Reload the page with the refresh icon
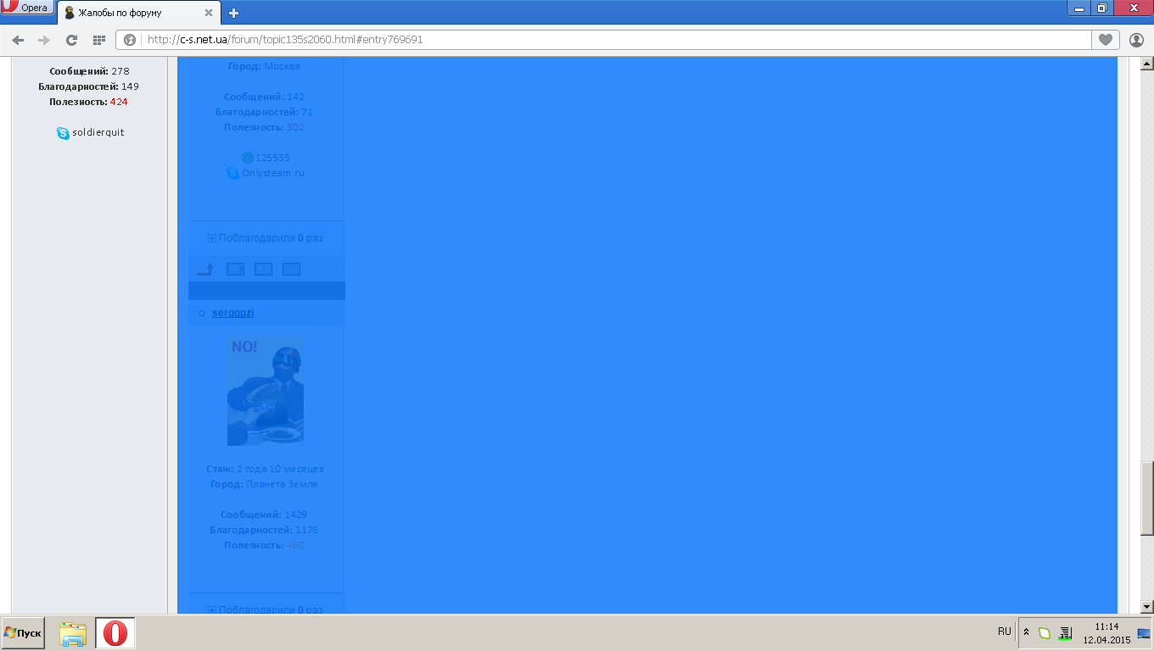 [71, 40]
